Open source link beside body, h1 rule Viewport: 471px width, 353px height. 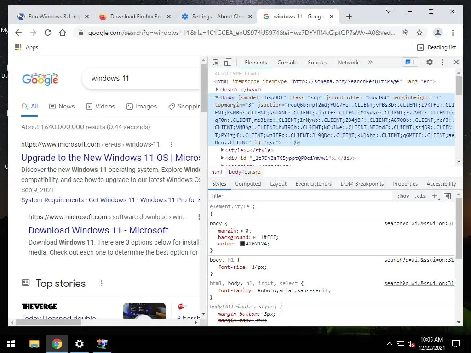click(x=419, y=260)
